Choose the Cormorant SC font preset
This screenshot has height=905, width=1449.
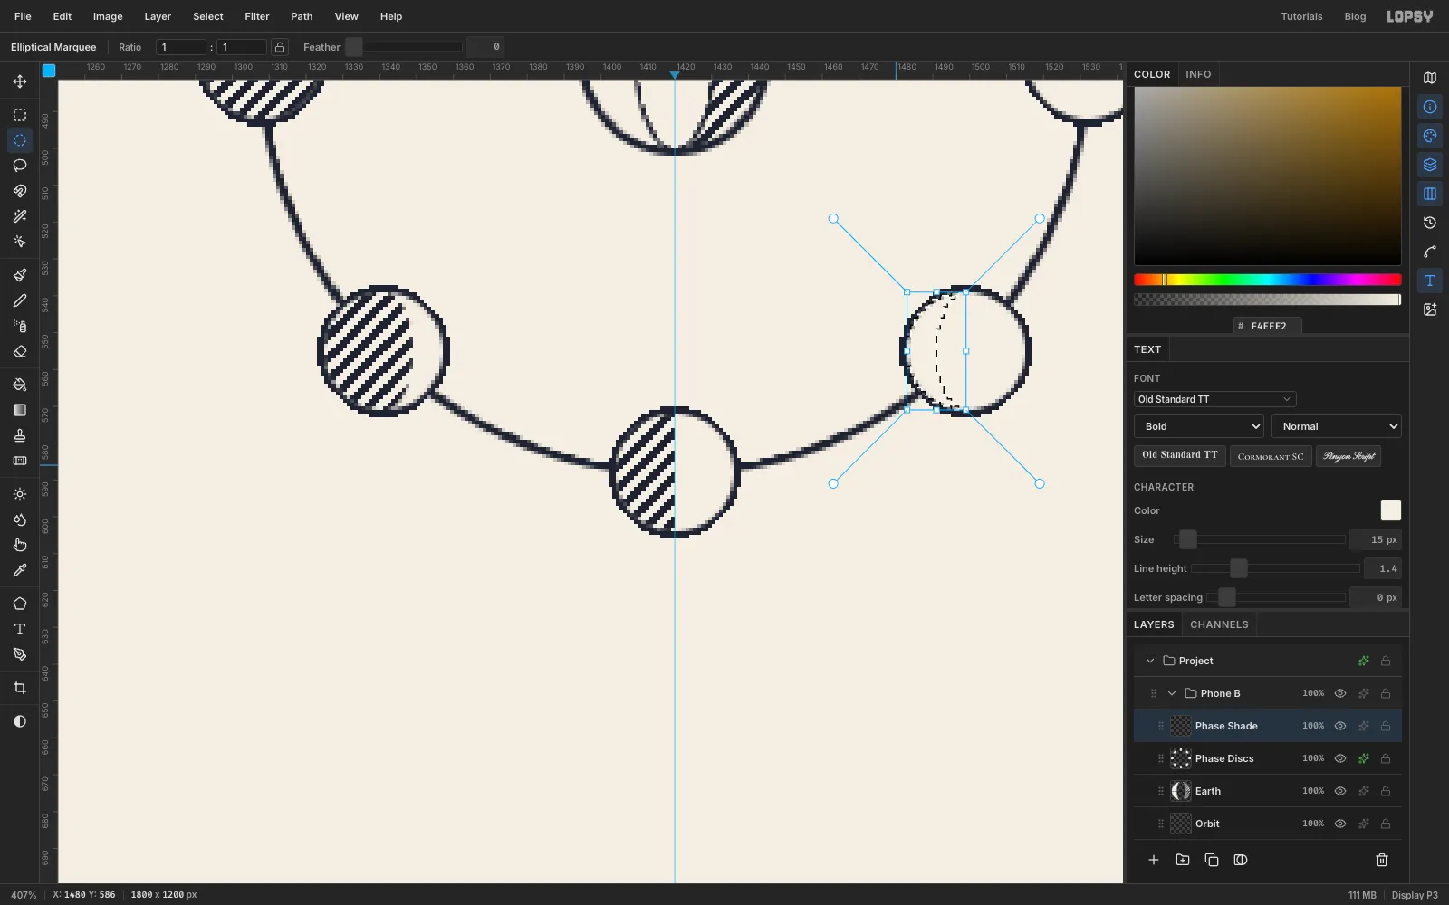click(1271, 456)
